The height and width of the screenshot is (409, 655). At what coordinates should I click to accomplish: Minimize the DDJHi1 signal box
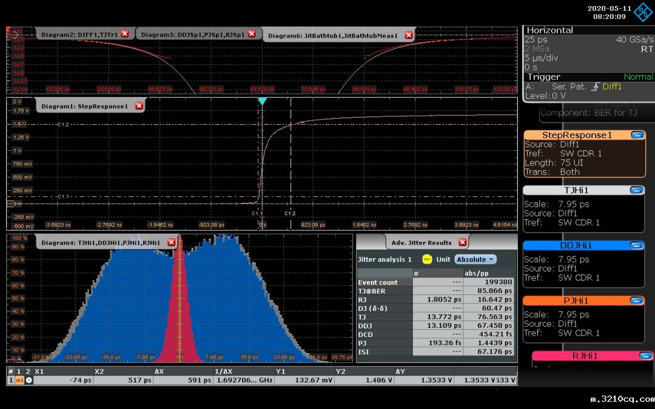tap(637, 245)
